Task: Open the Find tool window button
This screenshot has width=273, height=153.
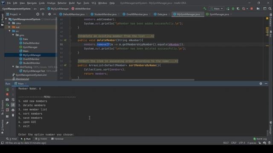Action: point(12,139)
